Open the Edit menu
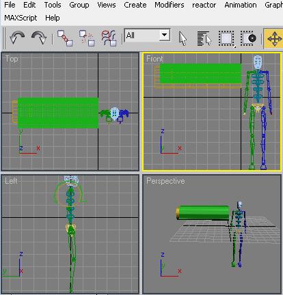 [x=29, y=5]
